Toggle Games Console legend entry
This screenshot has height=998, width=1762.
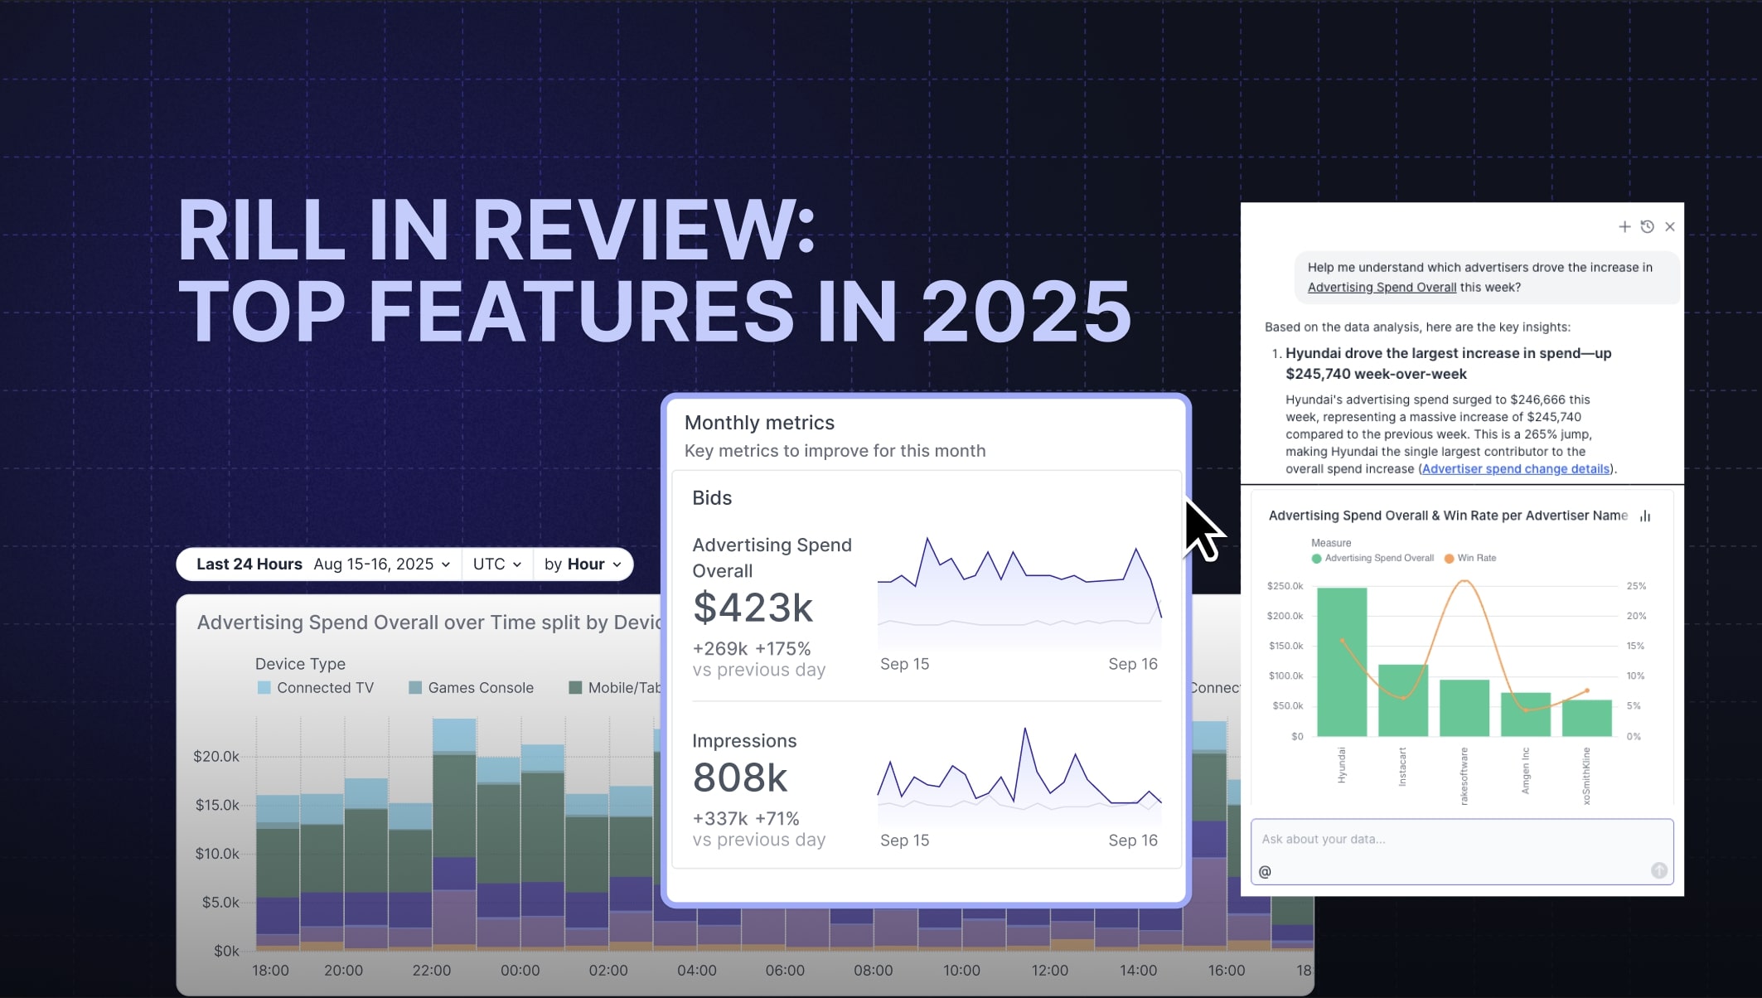coord(472,688)
